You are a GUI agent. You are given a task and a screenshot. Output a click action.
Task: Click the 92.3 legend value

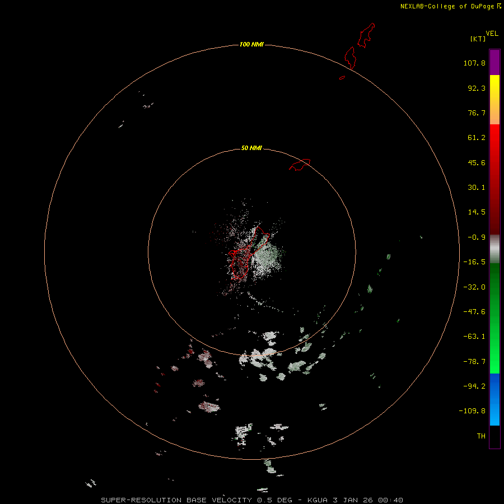point(477,88)
